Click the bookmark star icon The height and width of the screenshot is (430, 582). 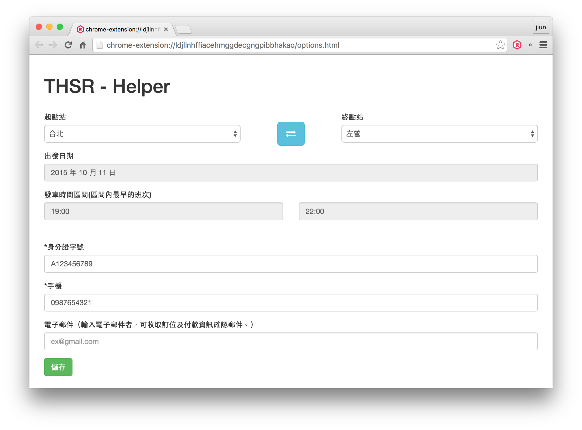500,45
